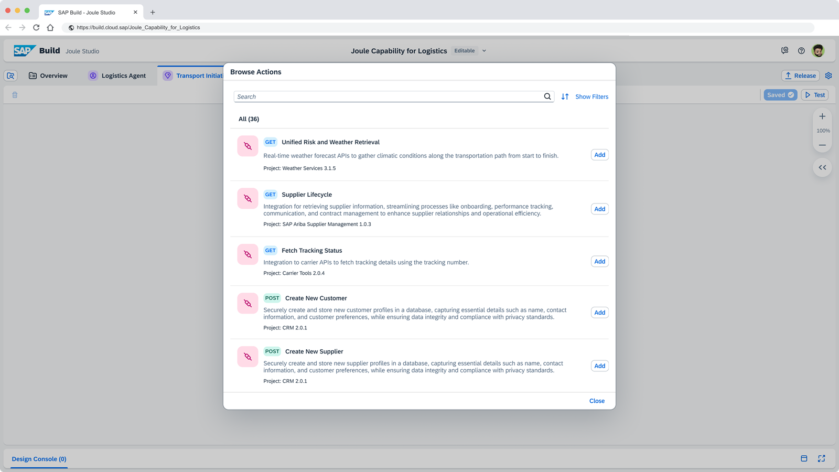The height and width of the screenshot is (472, 839).
Task: Click the All (36) heading
Action: tap(249, 119)
